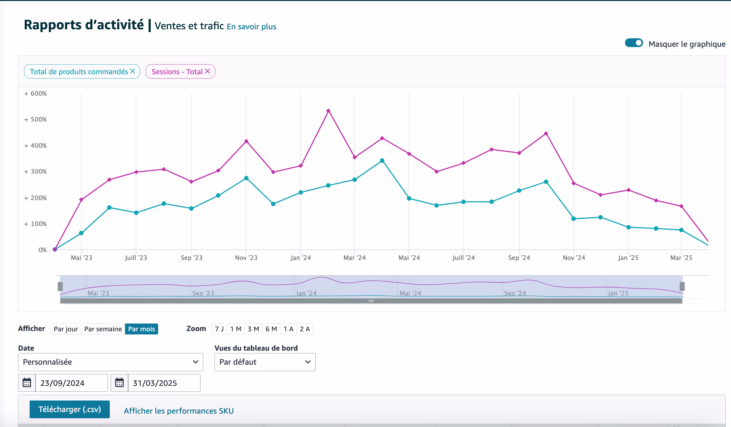The image size is (731, 427).
Task: Select 'Par mois' display option
Action: 141,329
